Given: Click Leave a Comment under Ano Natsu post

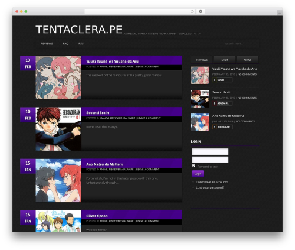Looking at the screenshot, I should coord(147,170).
